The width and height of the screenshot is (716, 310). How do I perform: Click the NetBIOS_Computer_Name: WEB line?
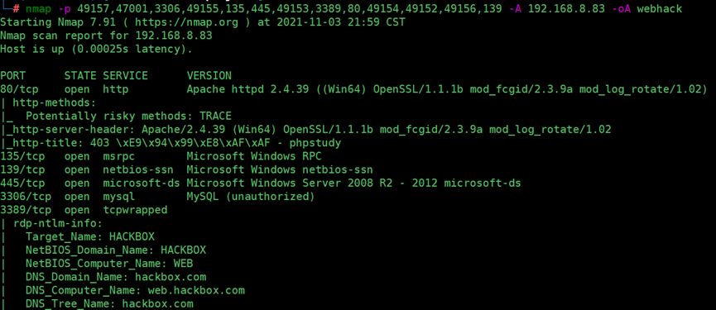(109, 264)
